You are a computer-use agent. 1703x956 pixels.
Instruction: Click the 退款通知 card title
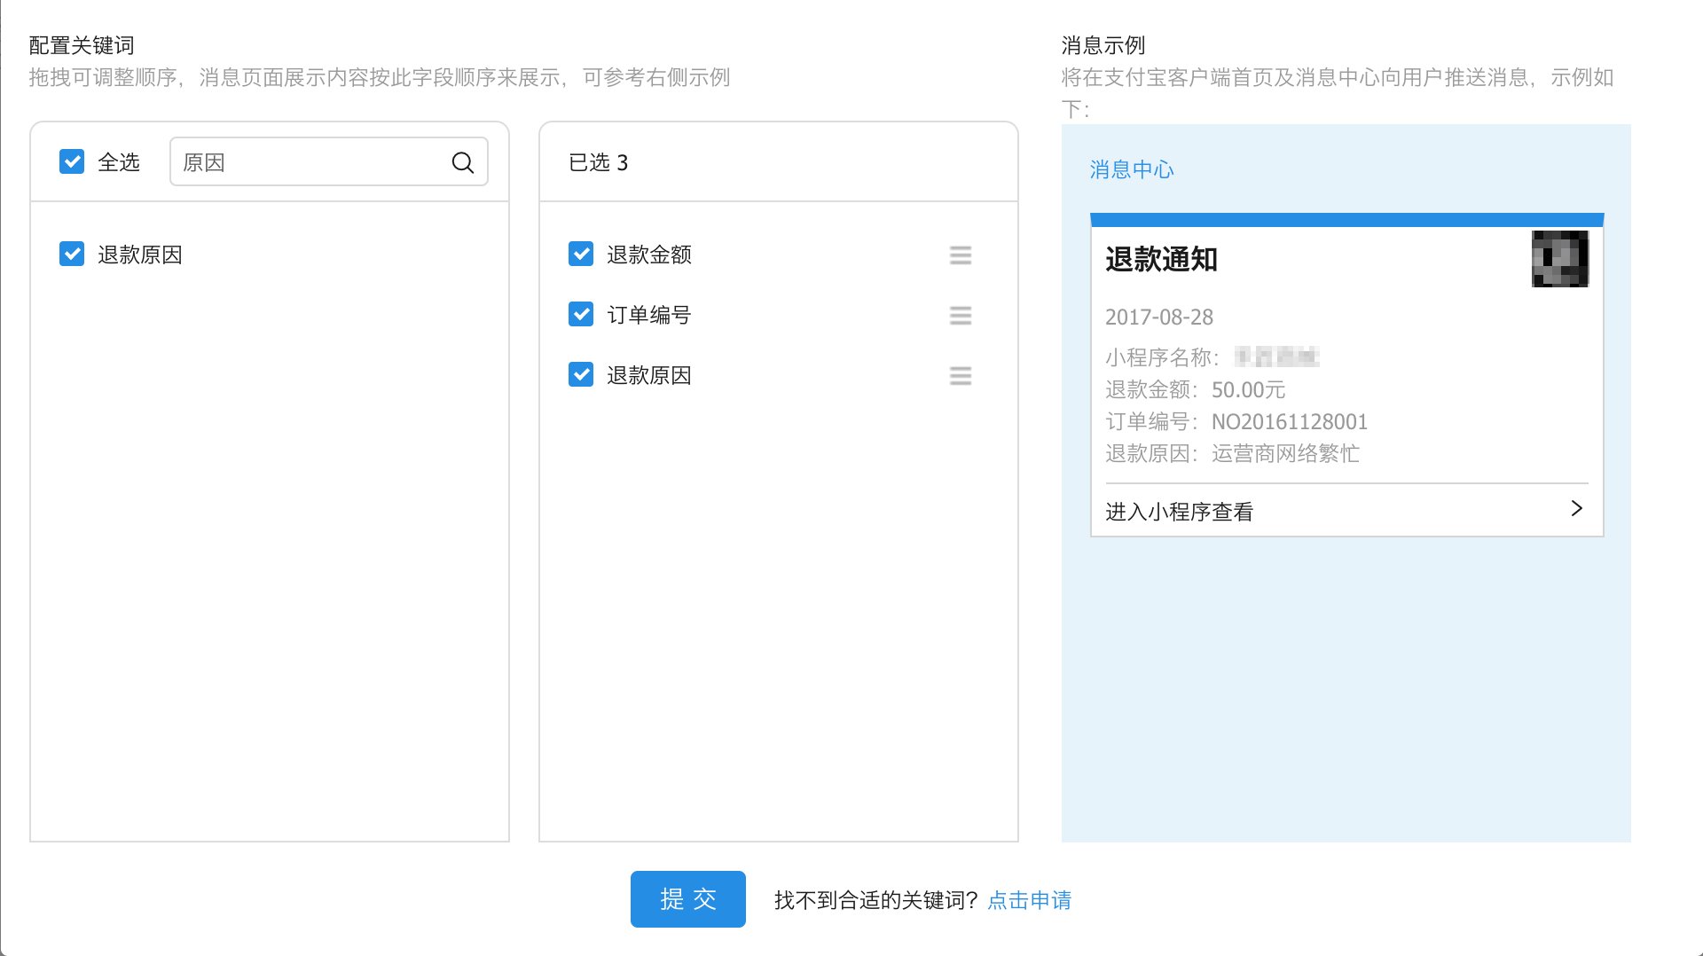point(1161,260)
